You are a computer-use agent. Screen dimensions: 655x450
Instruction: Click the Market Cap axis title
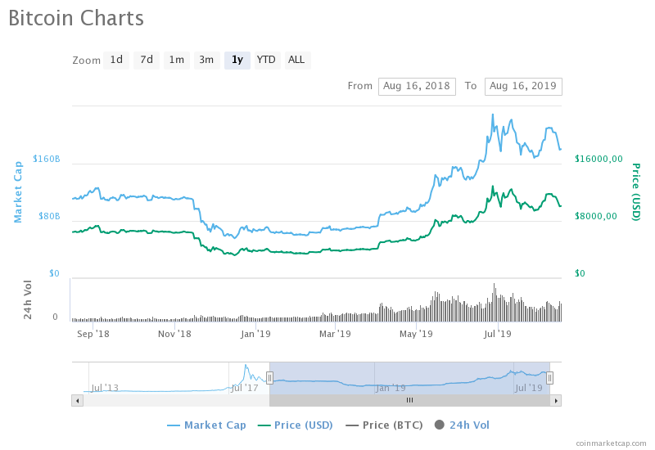(x=17, y=192)
